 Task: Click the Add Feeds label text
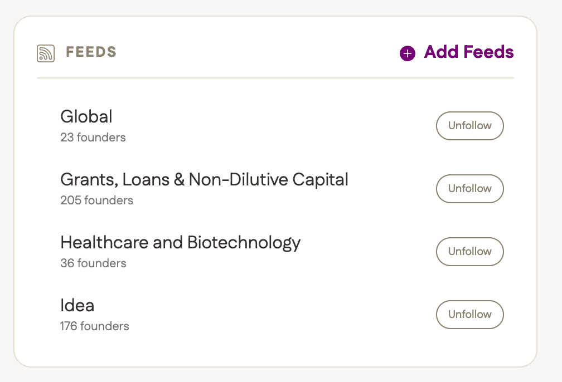469,52
